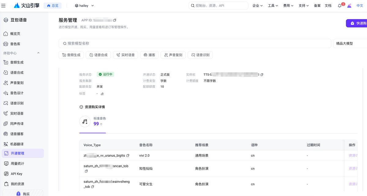Screen dimensions: 367x196
Task: Collapse the 体验中心 section
Action: coord(38,53)
